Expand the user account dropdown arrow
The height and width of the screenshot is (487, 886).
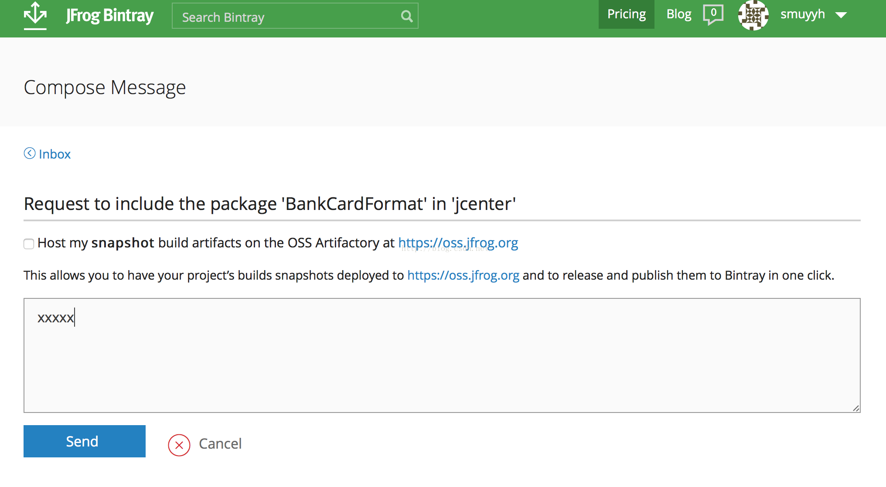tap(841, 15)
